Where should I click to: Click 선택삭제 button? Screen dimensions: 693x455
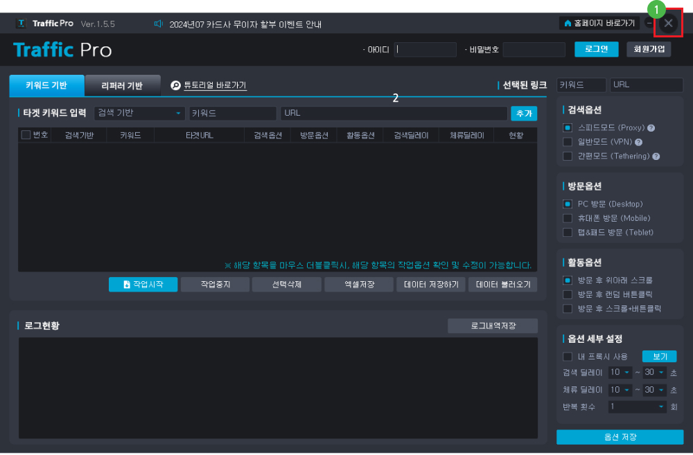tap(287, 285)
